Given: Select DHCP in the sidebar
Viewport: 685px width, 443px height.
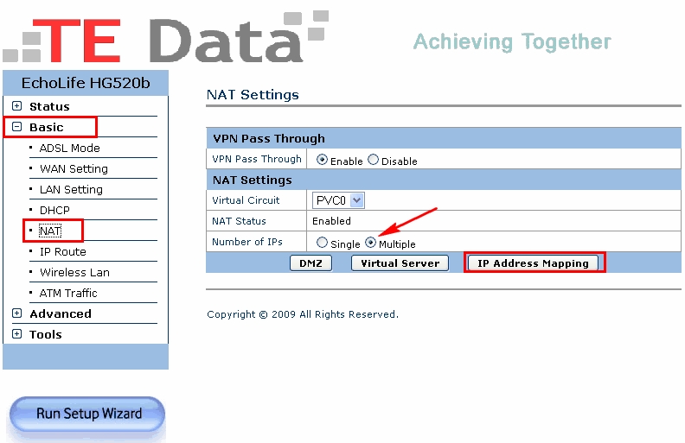Looking at the screenshot, I should point(54,210).
